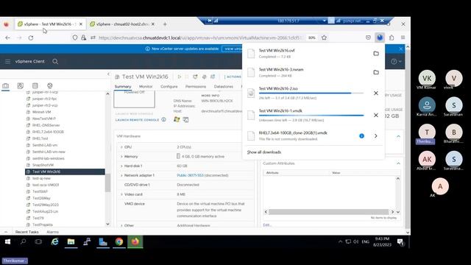Click the browser address bar URL
471x265 pixels.
pos(199,38)
